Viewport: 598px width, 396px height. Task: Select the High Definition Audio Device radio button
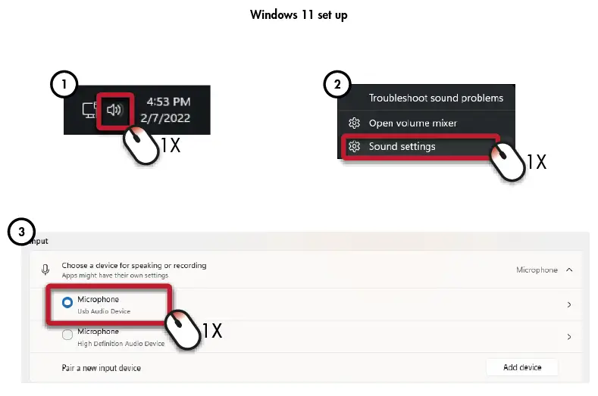[x=67, y=335]
